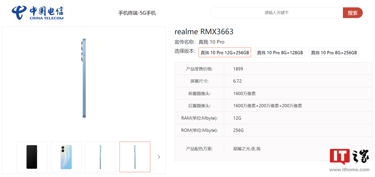The width and height of the screenshot is (375, 177).
Task: Click color scheme value 星曜之光,夜,海
Action: 247,149
